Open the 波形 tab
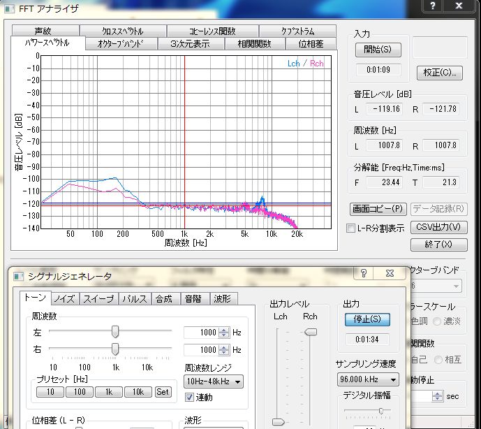The image size is (481, 429). click(x=223, y=299)
